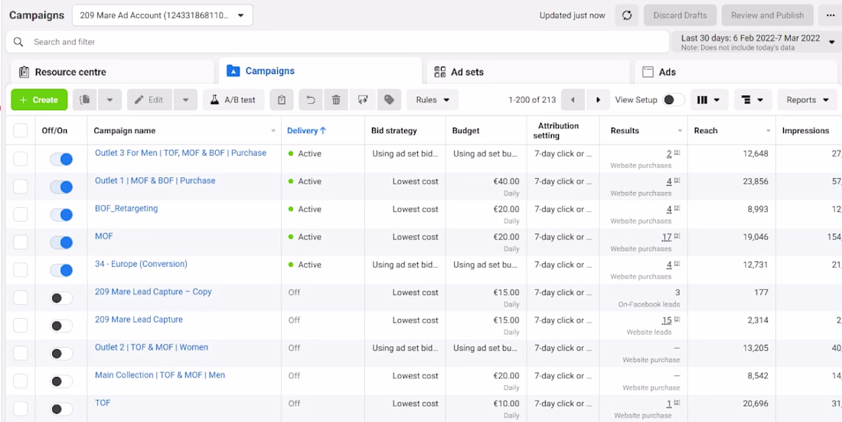The image size is (842, 422).
Task: Refresh campaign data with circular arrow icon
Action: coord(627,15)
